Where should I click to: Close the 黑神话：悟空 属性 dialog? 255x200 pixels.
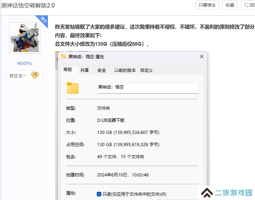(202, 57)
